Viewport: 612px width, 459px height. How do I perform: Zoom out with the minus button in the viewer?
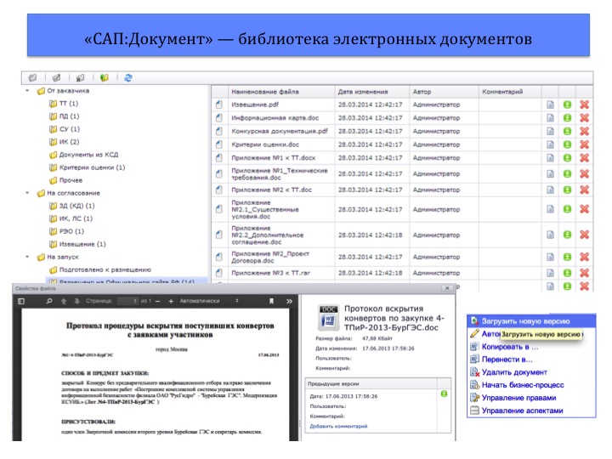pyautogui.click(x=158, y=301)
